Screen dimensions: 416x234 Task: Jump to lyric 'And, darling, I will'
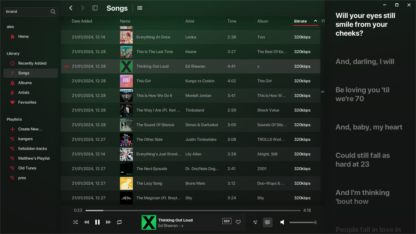coord(365,62)
